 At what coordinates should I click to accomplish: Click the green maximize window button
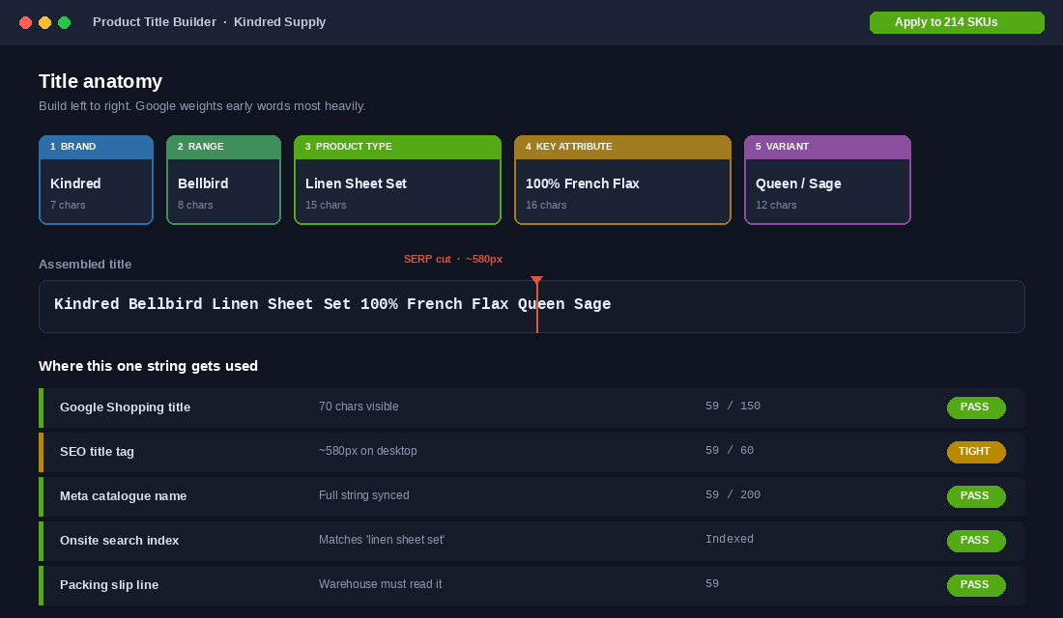point(65,23)
